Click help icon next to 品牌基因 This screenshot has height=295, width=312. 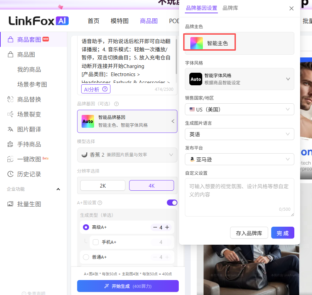117,104
